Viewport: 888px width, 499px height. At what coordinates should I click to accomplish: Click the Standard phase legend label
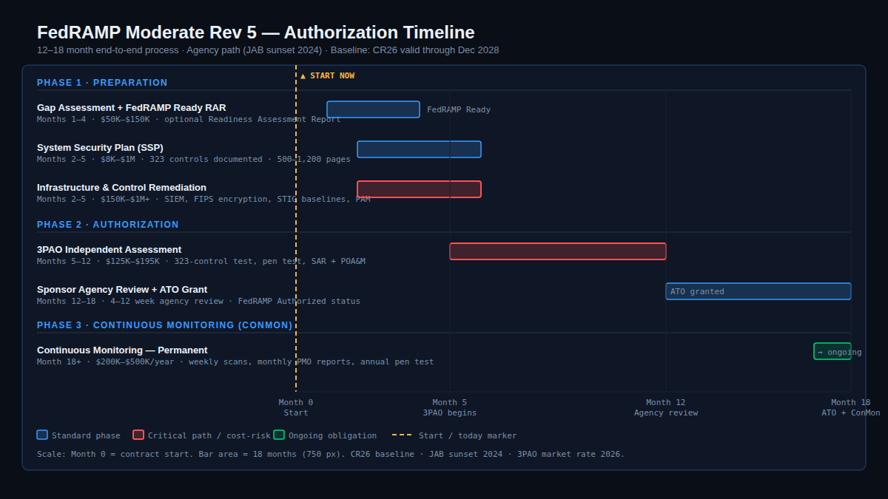[86, 436]
